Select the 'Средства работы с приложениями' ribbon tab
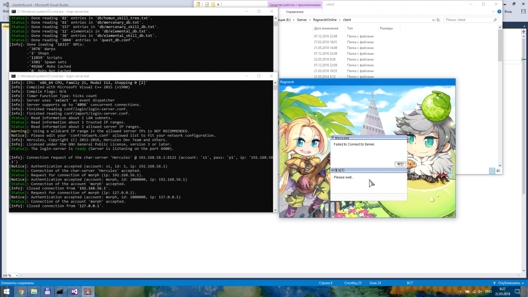The height and width of the screenshot is (297, 528). coord(295,5)
